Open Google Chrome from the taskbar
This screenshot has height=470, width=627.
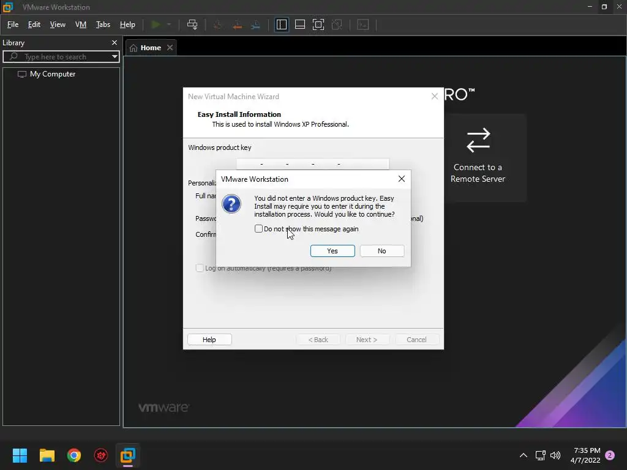[x=74, y=455]
